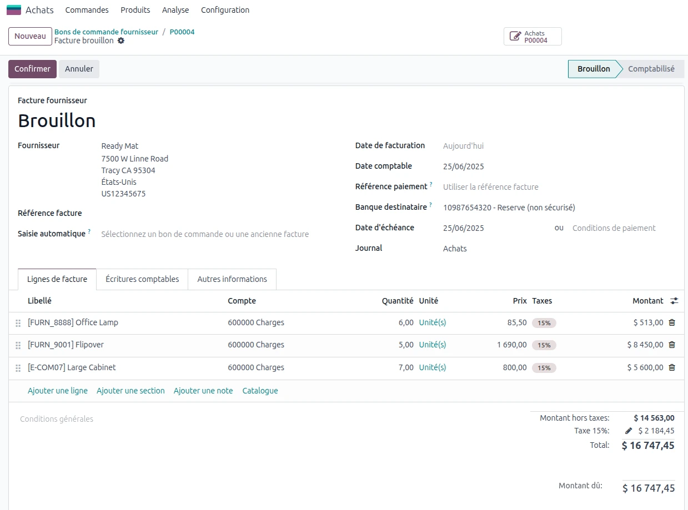Click Ajouter une ligne
This screenshot has width=688, height=510.
click(x=58, y=391)
